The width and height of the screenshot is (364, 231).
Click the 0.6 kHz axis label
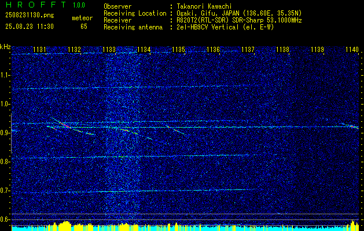pos(5,219)
